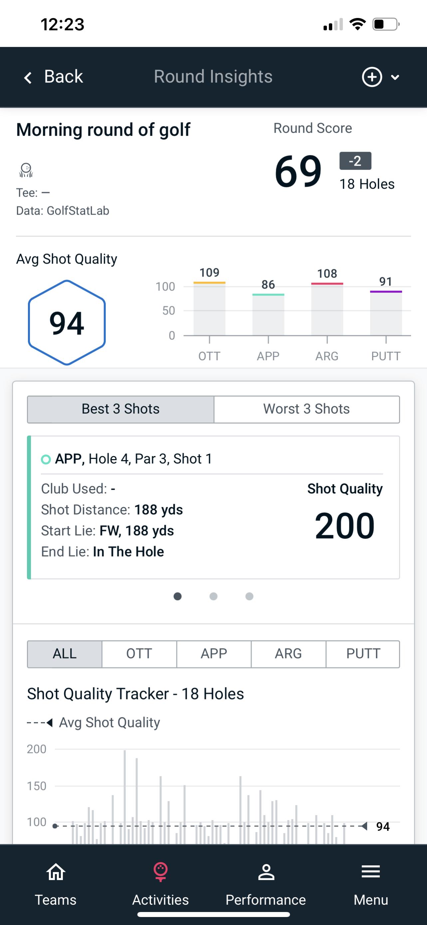Expand the dropdown chevron beside plus icon

(x=395, y=77)
